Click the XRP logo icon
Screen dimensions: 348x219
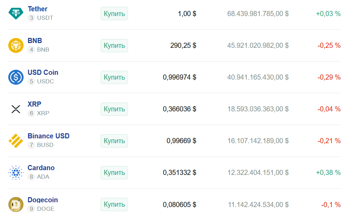[x=16, y=109]
